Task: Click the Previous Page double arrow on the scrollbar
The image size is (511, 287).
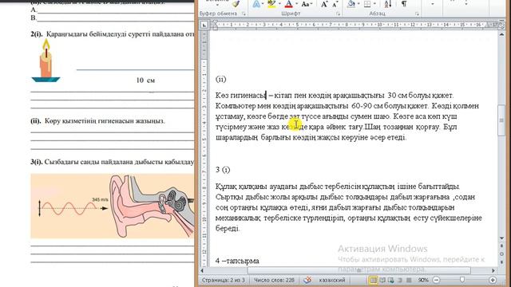Action: (x=502, y=246)
